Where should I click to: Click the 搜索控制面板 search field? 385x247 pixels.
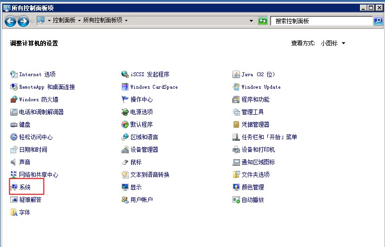coord(322,21)
